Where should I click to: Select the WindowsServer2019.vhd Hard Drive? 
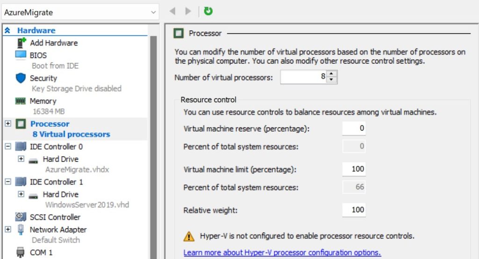(x=60, y=194)
